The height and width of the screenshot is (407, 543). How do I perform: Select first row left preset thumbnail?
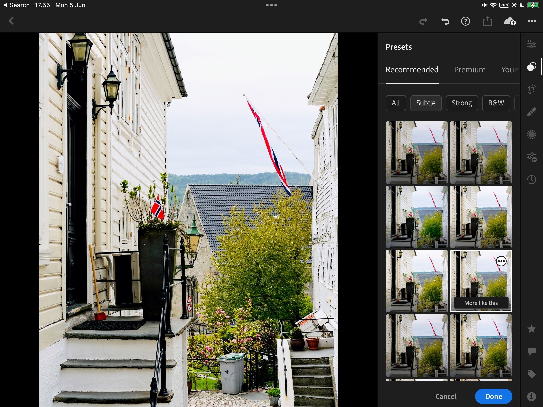click(417, 152)
